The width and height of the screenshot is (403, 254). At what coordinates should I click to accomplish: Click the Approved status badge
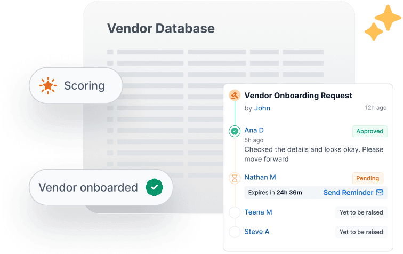[369, 131]
